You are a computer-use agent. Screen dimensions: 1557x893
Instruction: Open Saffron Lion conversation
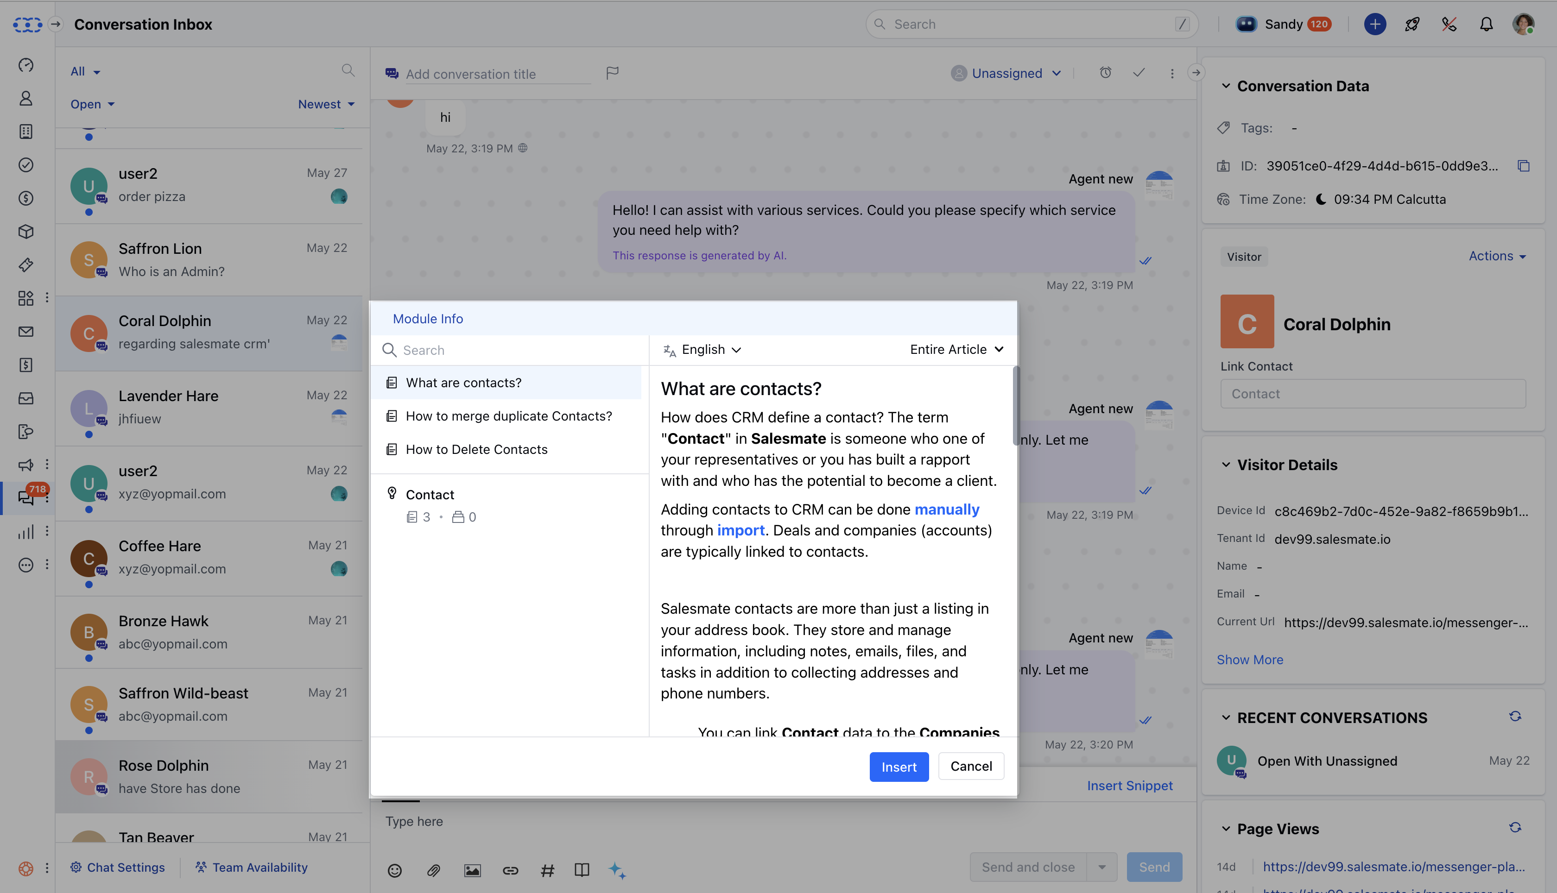209,260
